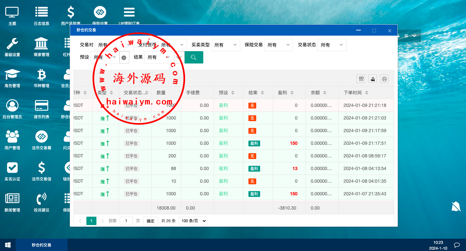Click the 秒合约交易 taskbar tab

tap(42, 245)
